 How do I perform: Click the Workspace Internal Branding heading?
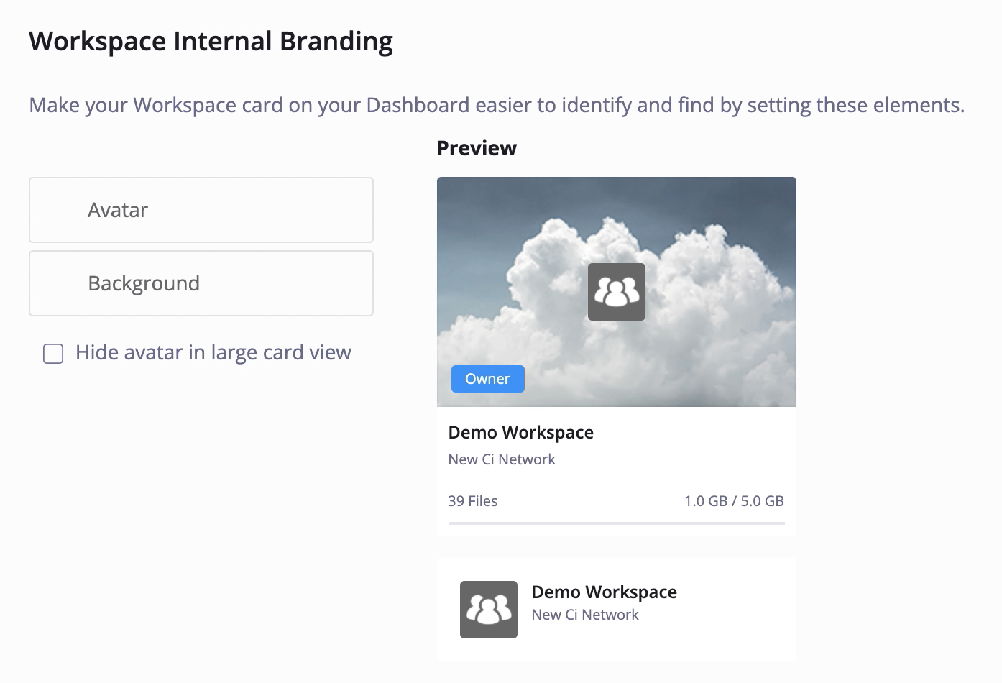211,41
